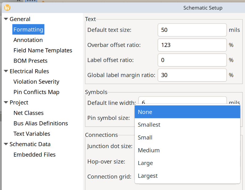Open Field Name Templates page
The width and height of the screenshot is (245, 190).
[x=43, y=50]
